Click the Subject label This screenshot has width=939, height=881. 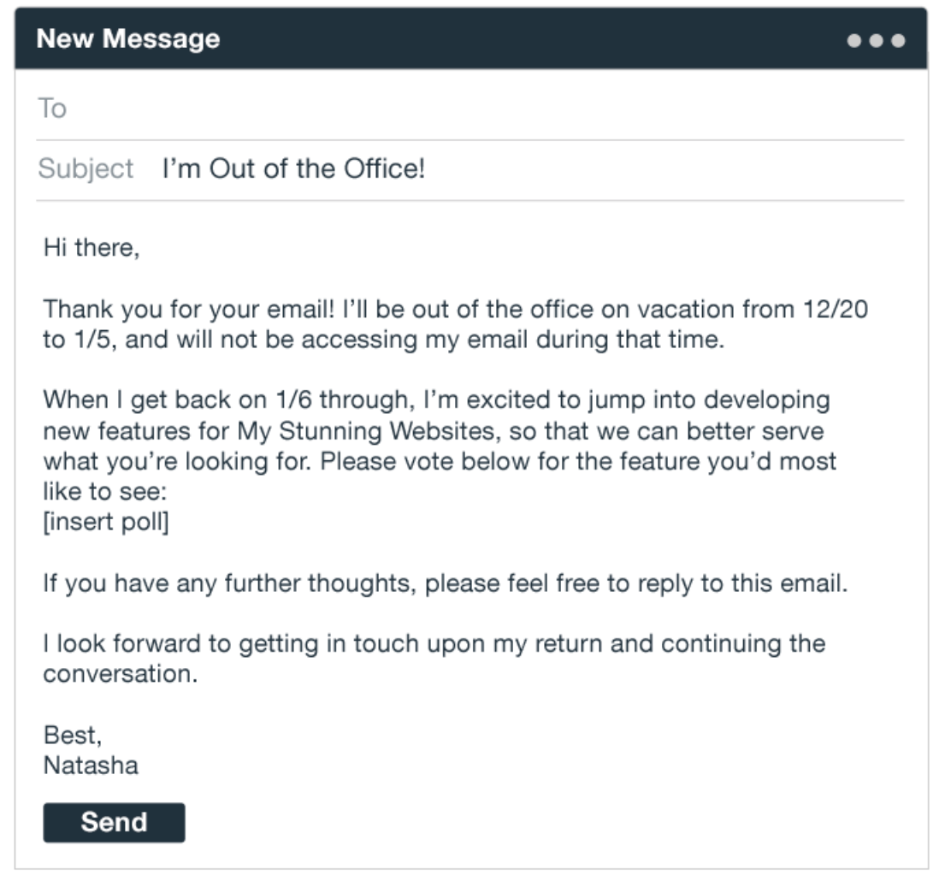click(x=86, y=169)
